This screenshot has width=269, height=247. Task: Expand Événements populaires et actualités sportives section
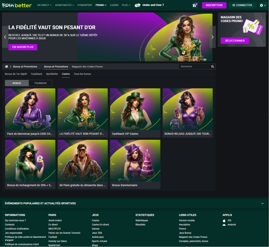pyautogui.click(x=262, y=203)
